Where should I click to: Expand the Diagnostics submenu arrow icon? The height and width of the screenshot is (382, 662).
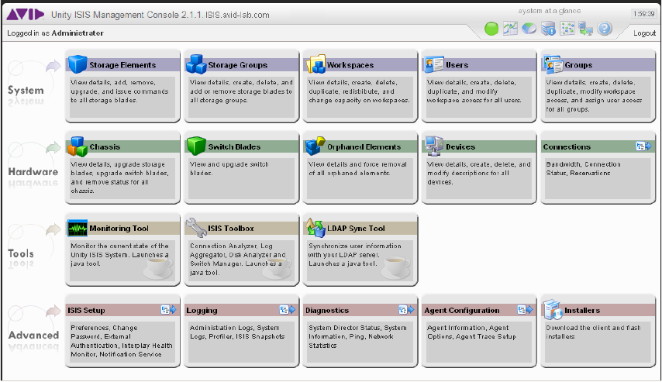[406, 310]
